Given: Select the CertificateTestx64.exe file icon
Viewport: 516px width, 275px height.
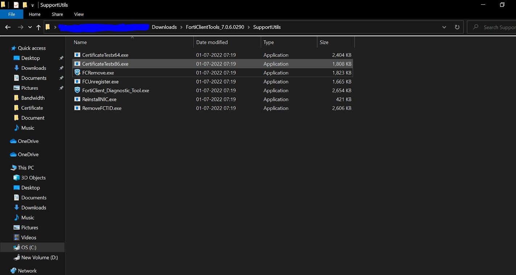Looking at the screenshot, I should pyautogui.click(x=77, y=55).
